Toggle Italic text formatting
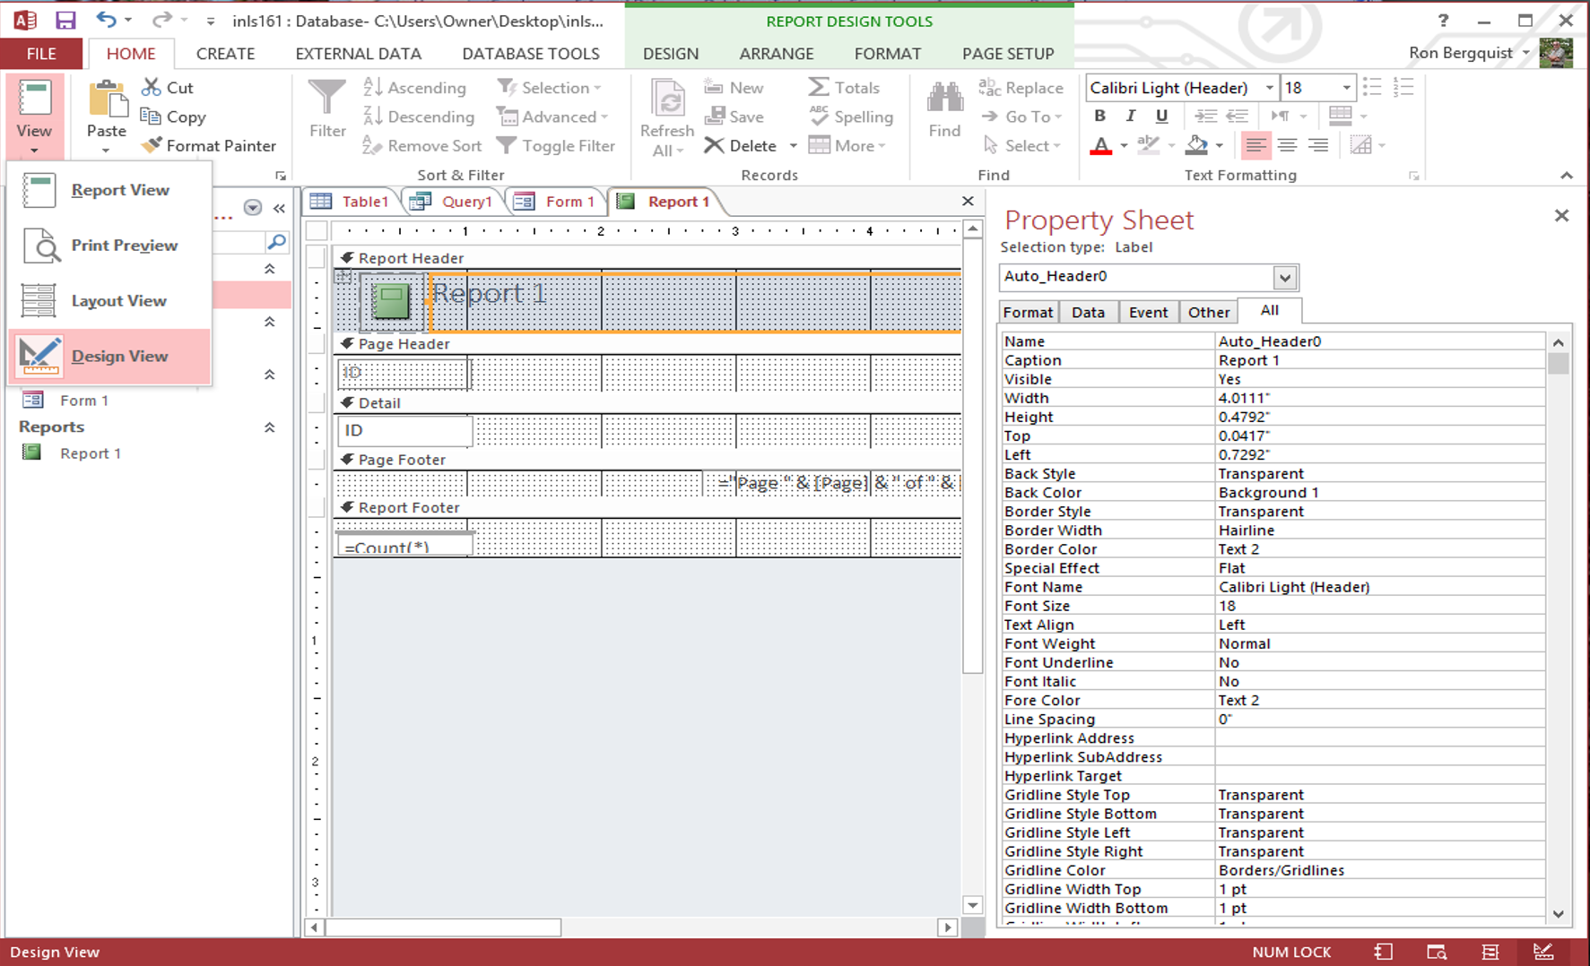This screenshot has width=1590, height=966. (x=1130, y=116)
